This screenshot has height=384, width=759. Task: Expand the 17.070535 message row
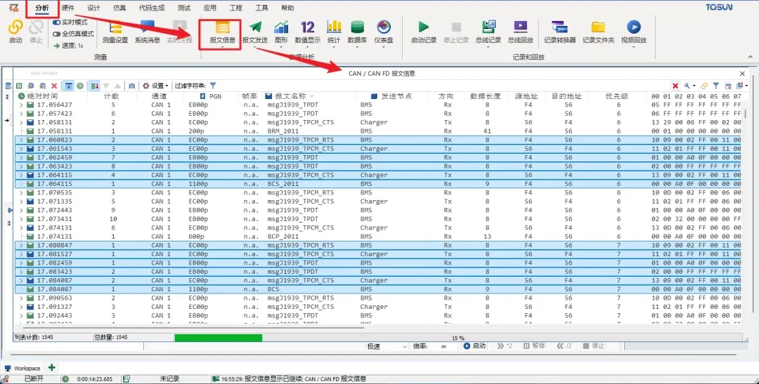[21, 192]
